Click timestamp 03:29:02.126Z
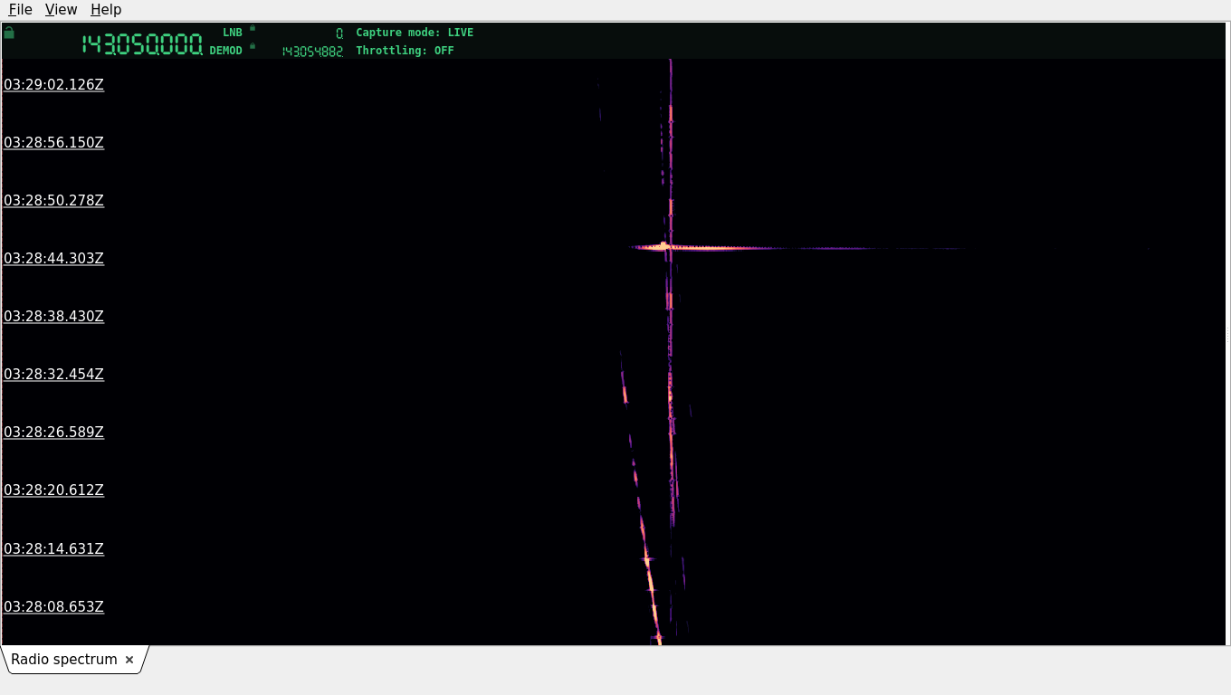This screenshot has height=695, width=1231. point(54,84)
